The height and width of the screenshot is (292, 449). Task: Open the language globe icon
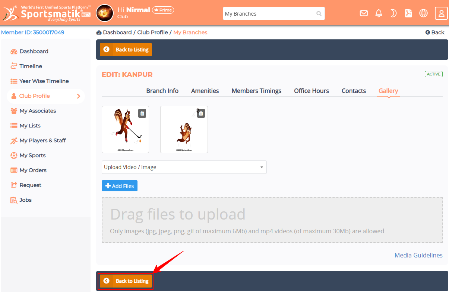pos(423,13)
